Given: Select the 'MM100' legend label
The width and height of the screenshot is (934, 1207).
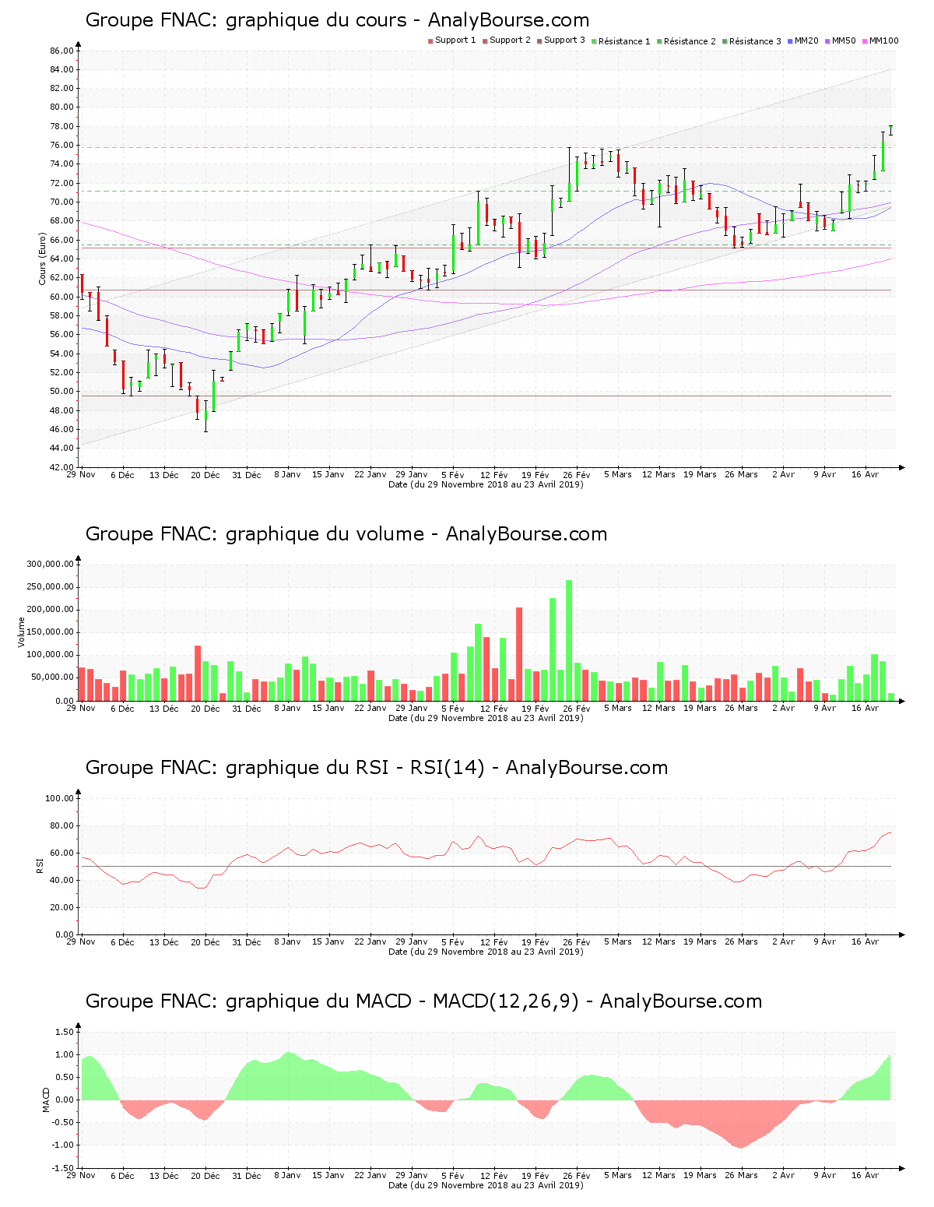Looking at the screenshot, I should 883,40.
